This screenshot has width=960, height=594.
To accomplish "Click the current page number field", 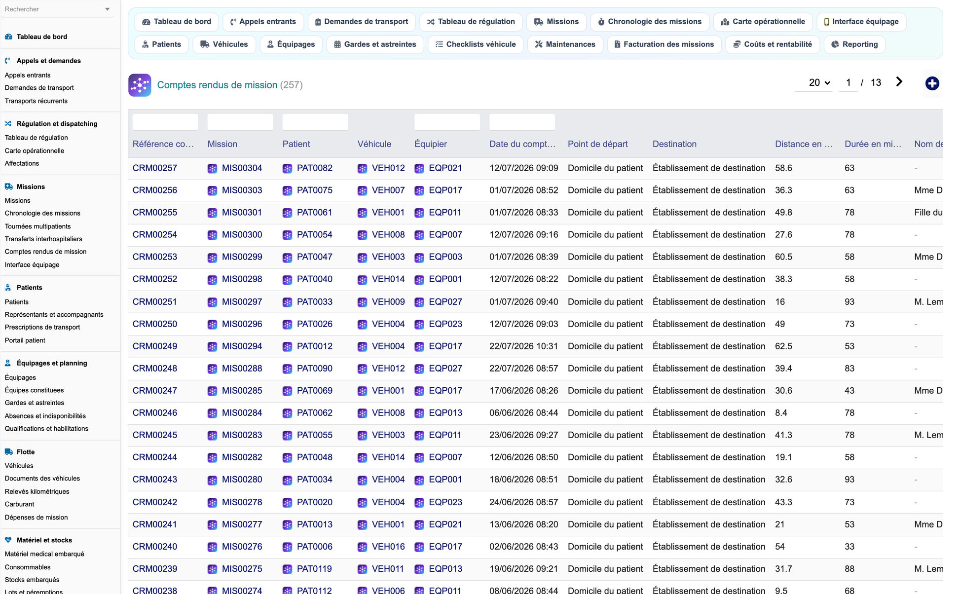I will (x=848, y=82).
